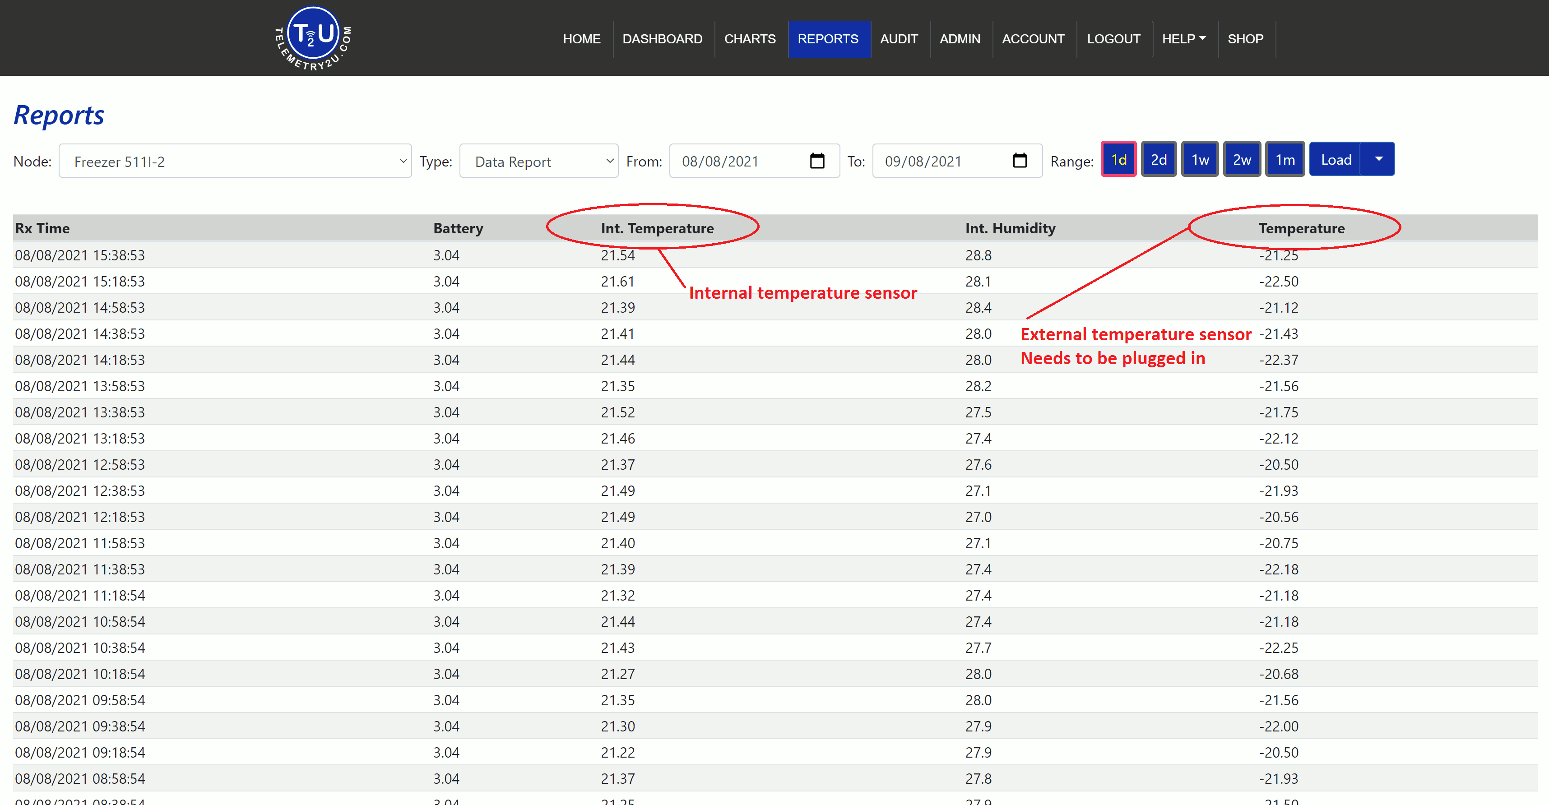The width and height of the screenshot is (1549, 805).
Task: Select the 1m range button
Action: coord(1285,159)
